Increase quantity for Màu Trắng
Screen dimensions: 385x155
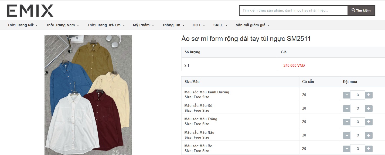[x=369, y=122]
